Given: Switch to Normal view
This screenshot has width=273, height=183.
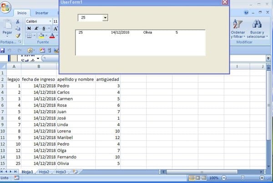Looking at the screenshot, I should click(x=192, y=178).
